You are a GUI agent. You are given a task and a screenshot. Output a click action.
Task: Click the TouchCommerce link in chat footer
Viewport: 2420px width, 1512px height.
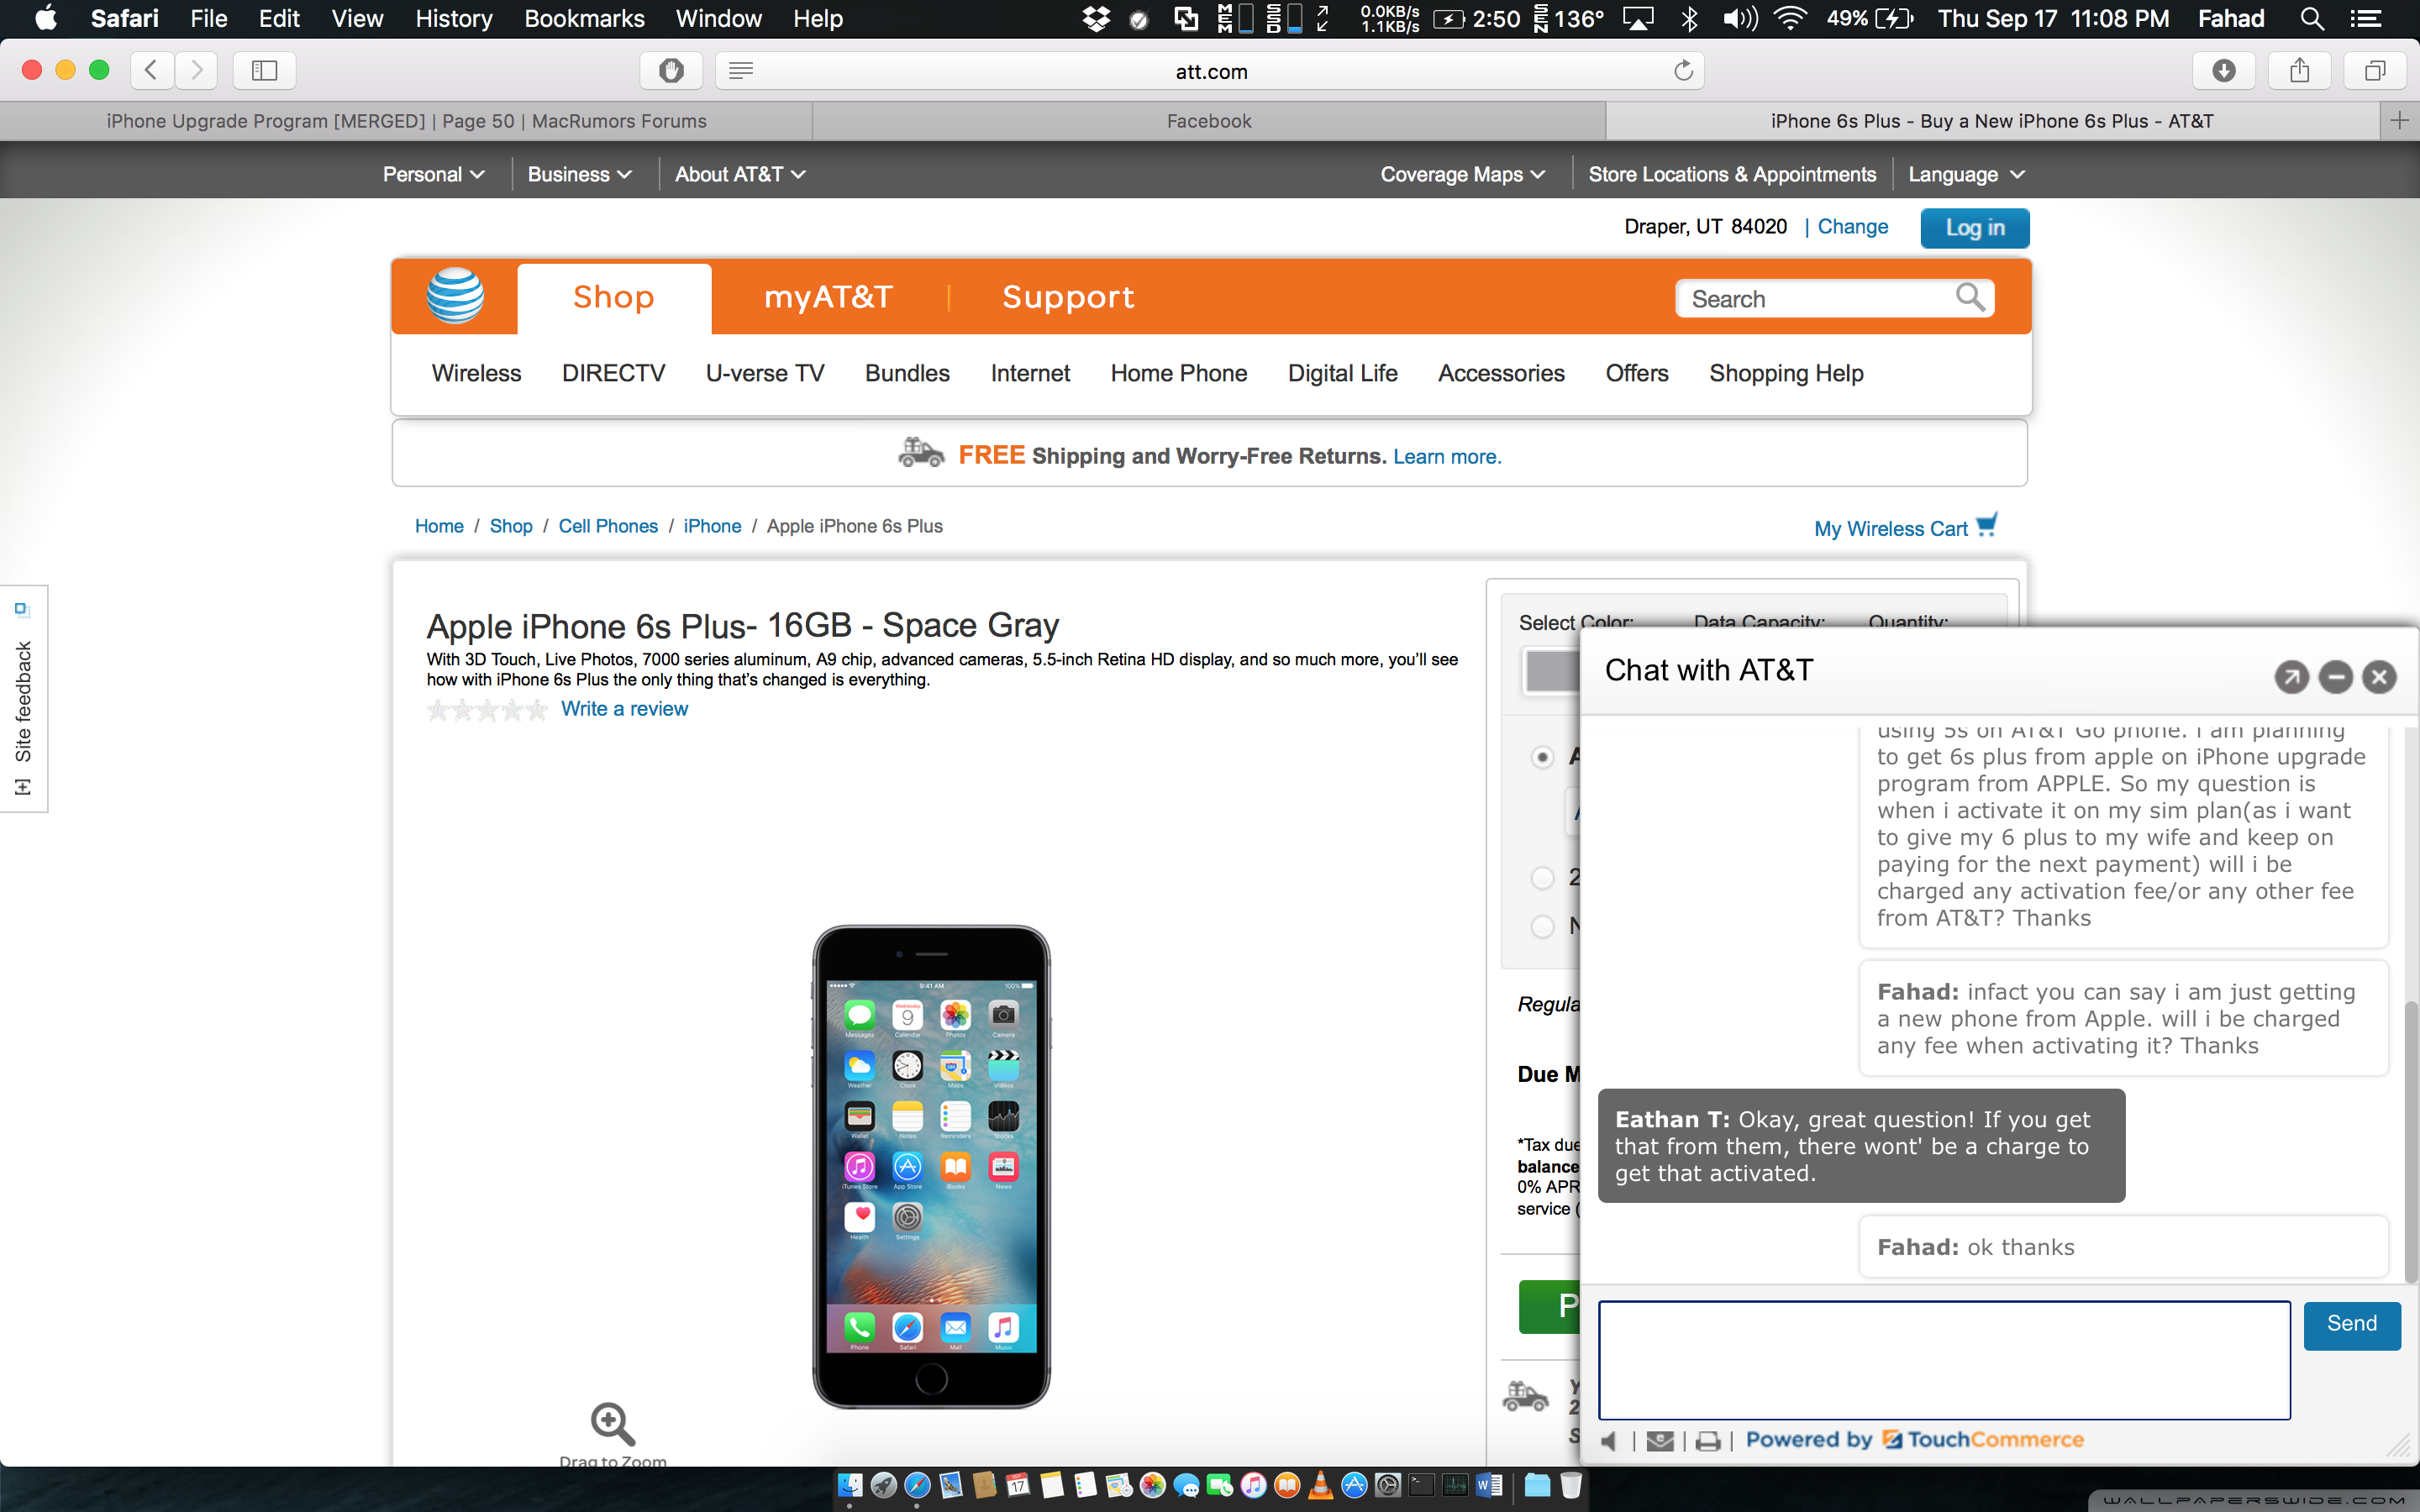1983,1440
